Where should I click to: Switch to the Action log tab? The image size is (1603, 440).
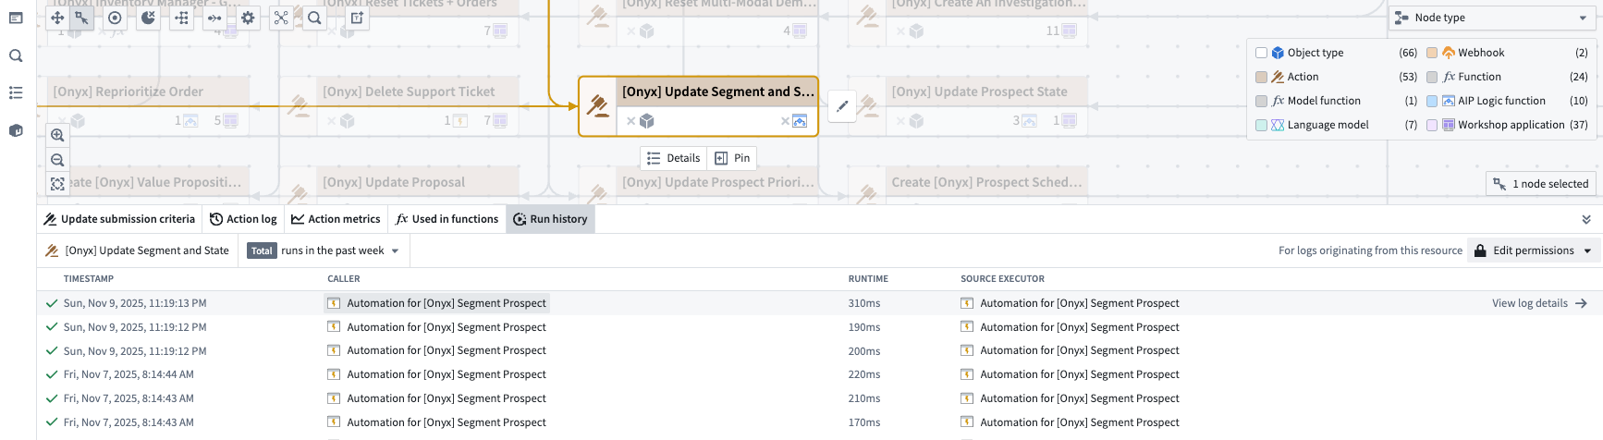pyautogui.click(x=243, y=219)
